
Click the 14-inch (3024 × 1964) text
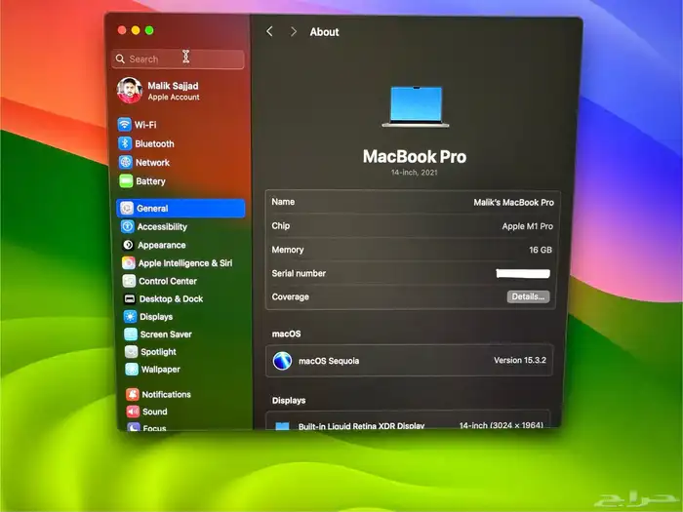(501, 425)
